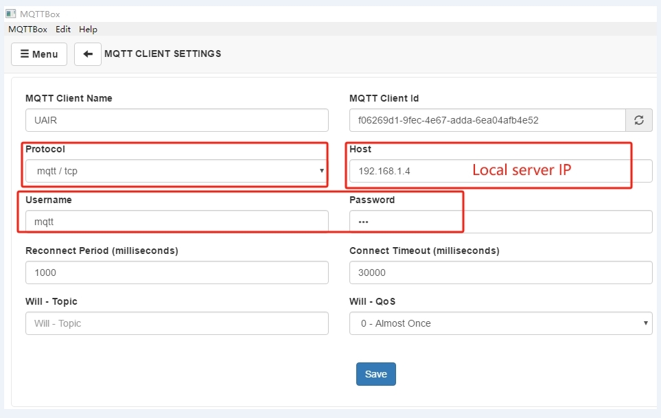This screenshot has height=418, width=661.
Task: Focus the Reconnect Period field
Action: point(176,272)
